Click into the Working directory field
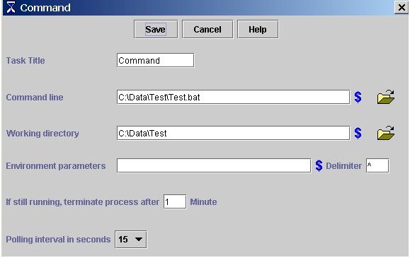Screen dimensions: 410x258 pos(233,133)
